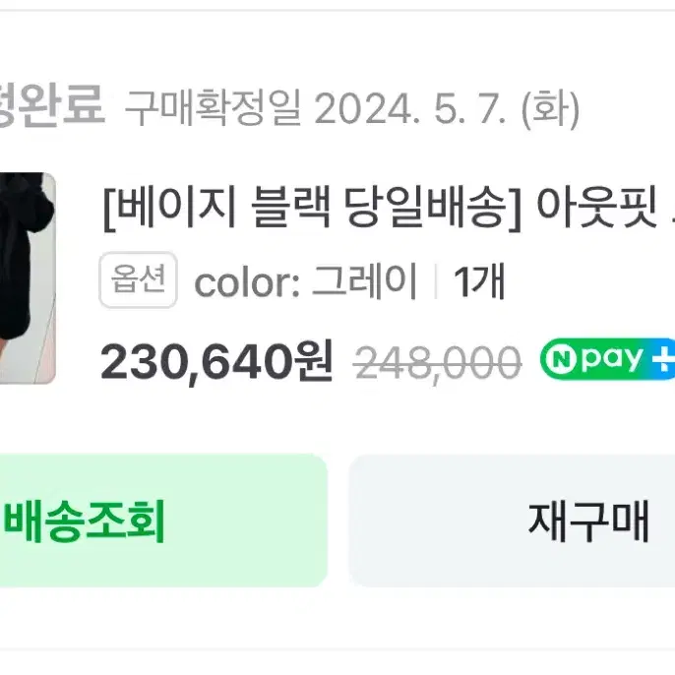The width and height of the screenshot is (675, 675).
Task: Click the 1개 quantity label
Action: point(479,281)
